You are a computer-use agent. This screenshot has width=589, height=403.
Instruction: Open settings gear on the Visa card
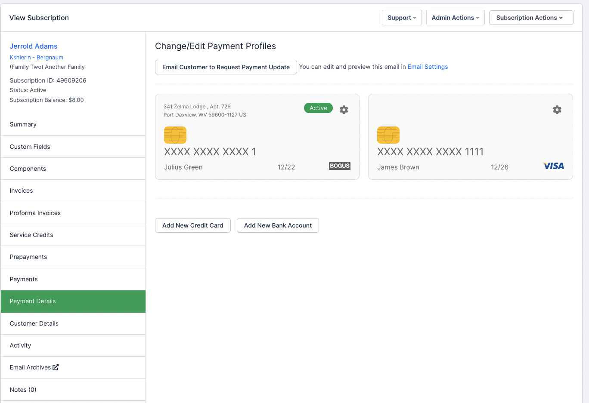click(557, 110)
